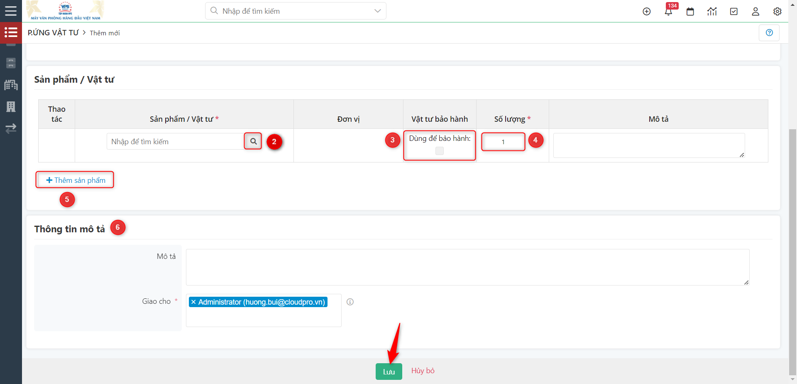Click the product magnifier search button
This screenshot has height=384, width=797.
(x=253, y=141)
